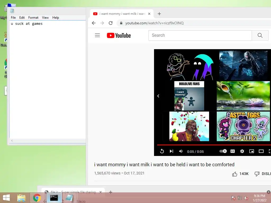Viewport: 271px width, 203px height.
Task: Open the Easter Eggs Chapter 2 video
Action: (x=243, y=126)
